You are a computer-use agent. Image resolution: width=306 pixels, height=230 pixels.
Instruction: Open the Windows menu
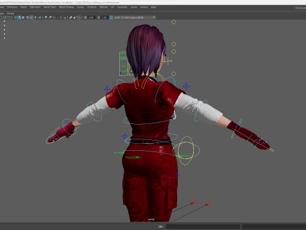click(x=12, y=7)
